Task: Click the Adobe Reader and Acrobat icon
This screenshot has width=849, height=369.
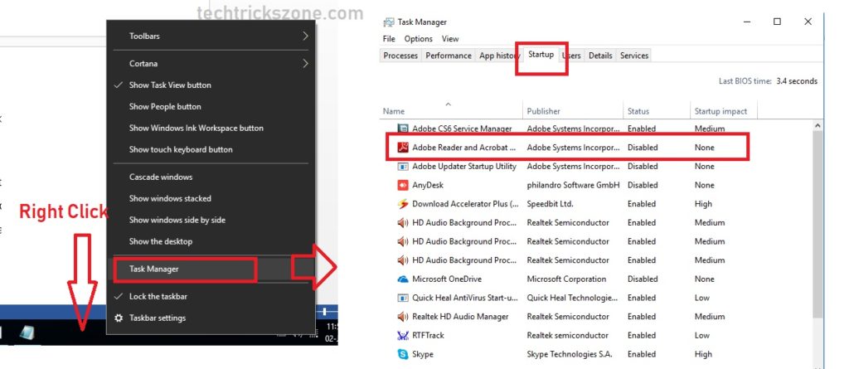Action: (403, 148)
